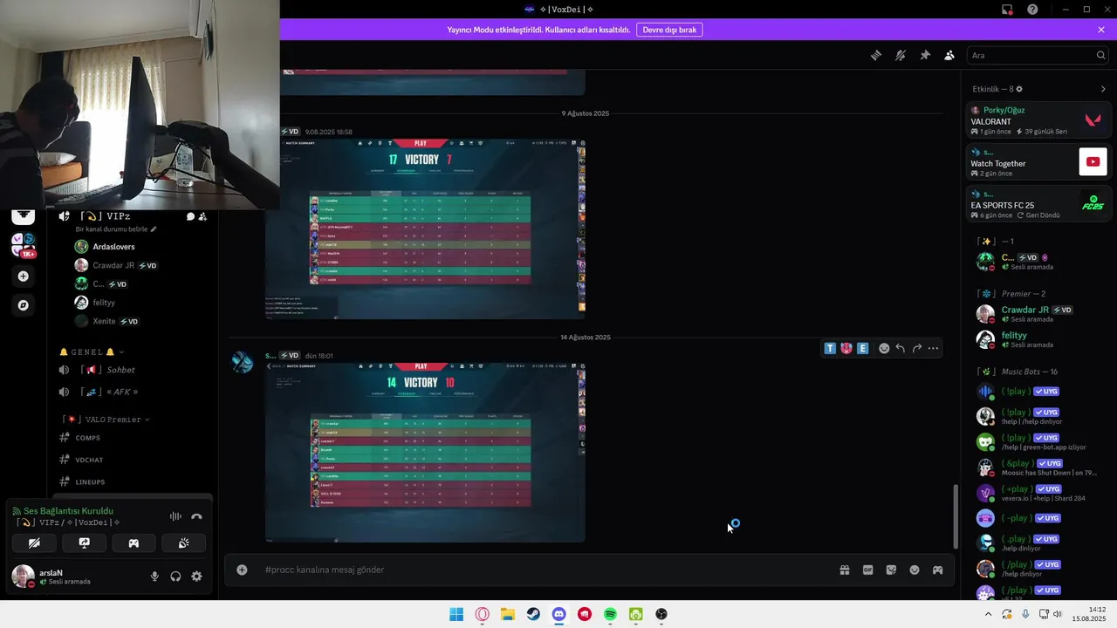1117x628 pixels.
Task: Open 17-7 VICTORY screenshot attachment
Action: [425, 229]
